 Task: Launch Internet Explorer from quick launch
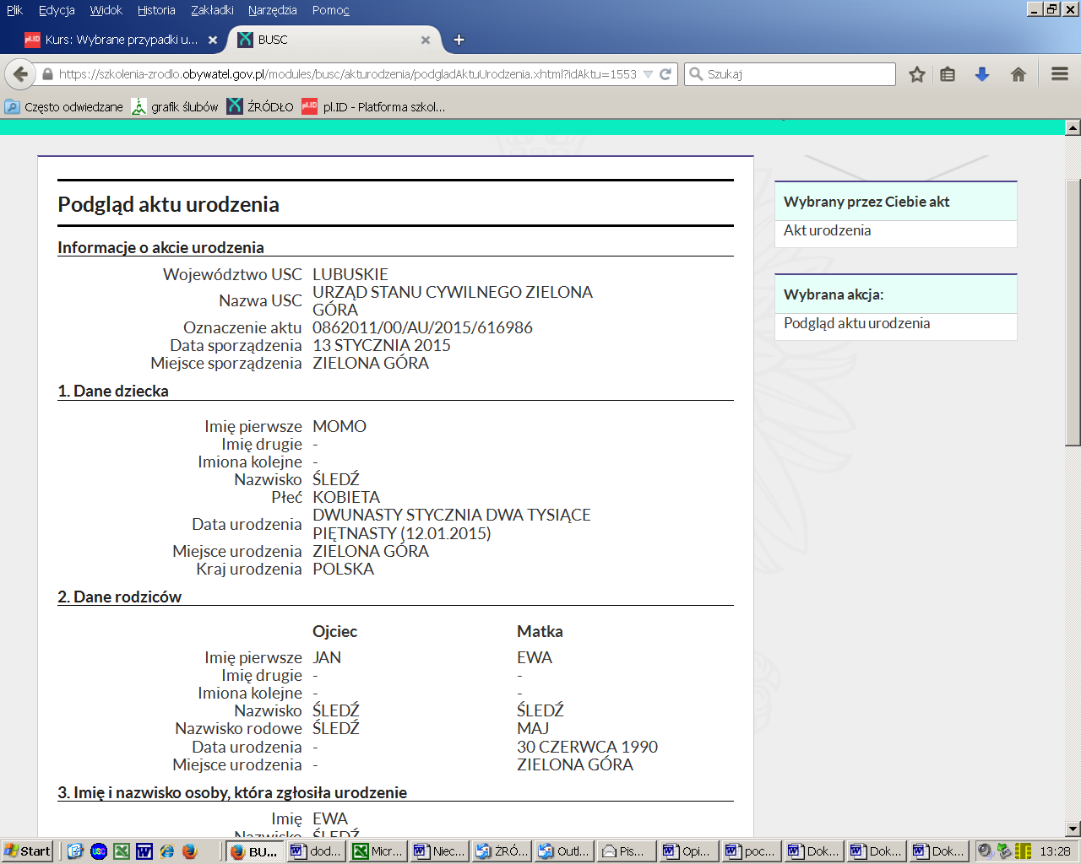coord(167,851)
